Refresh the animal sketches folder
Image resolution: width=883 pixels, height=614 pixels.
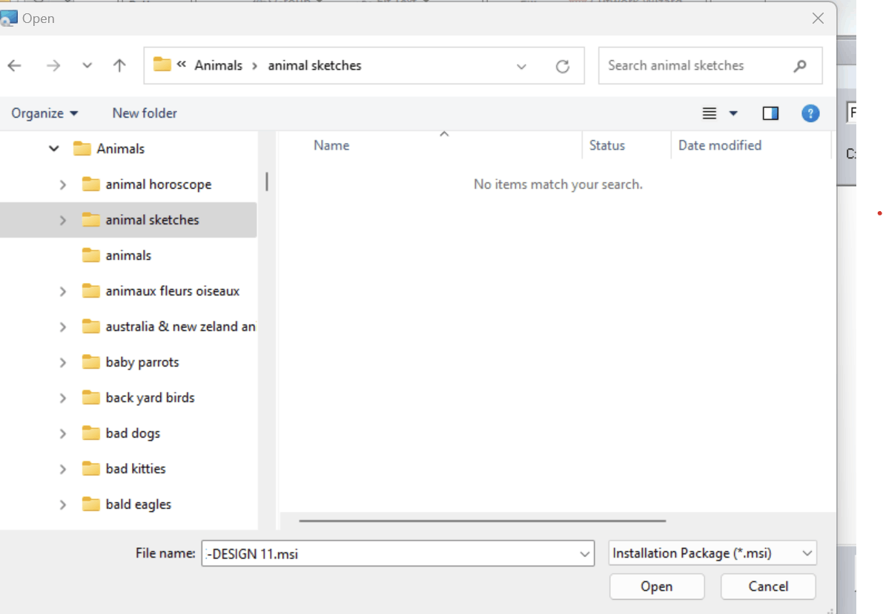click(x=562, y=67)
